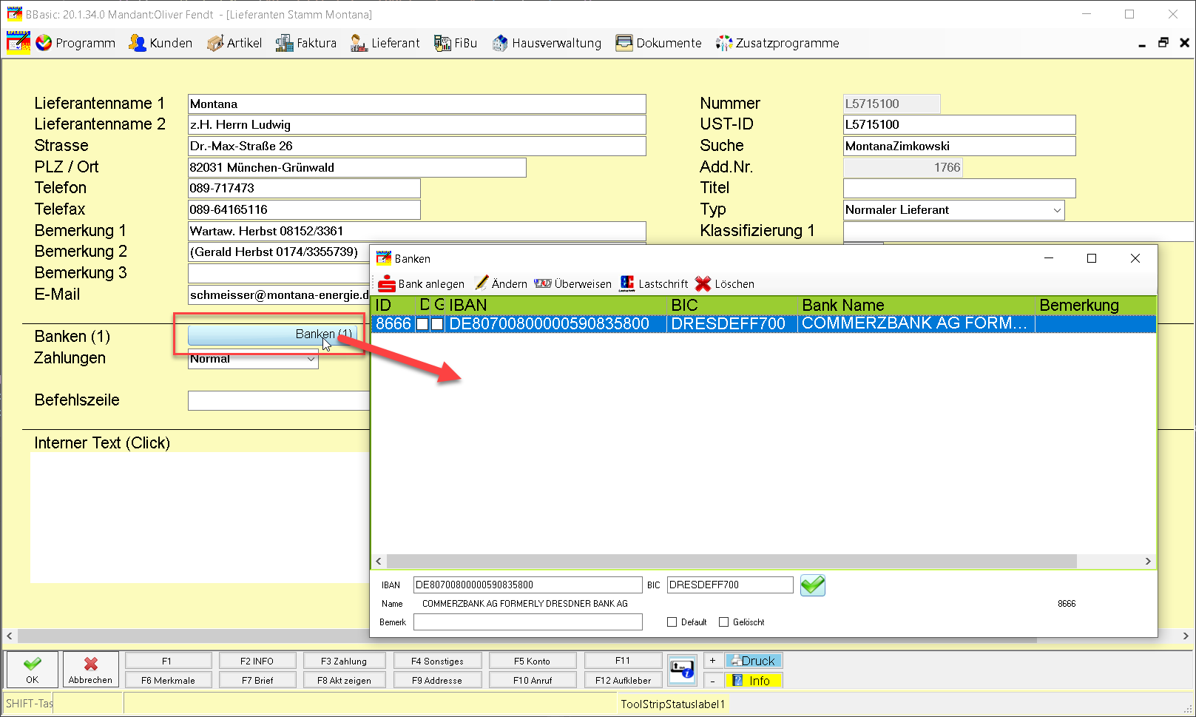Click the Druck button

click(753, 661)
